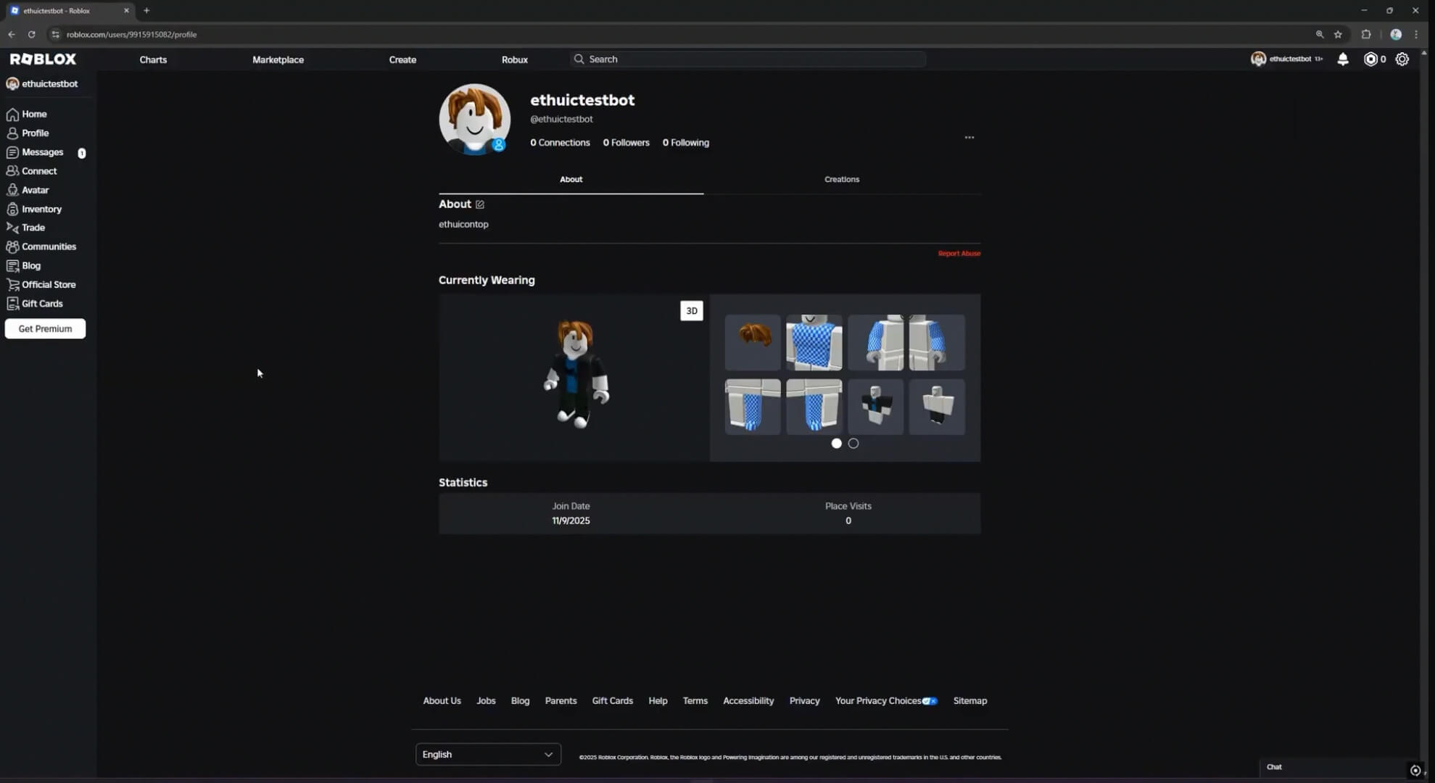Click the profile avatar headshot picture
This screenshot has width=1435, height=783.
475,119
